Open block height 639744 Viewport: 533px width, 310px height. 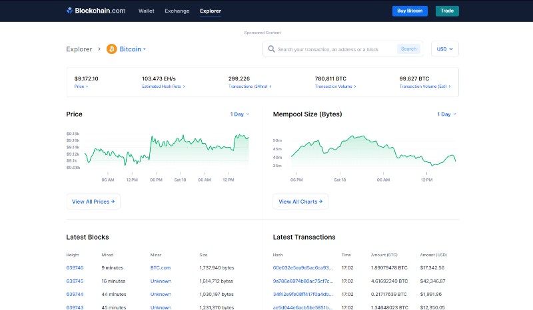pyautogui.click(x=75, y=294)
